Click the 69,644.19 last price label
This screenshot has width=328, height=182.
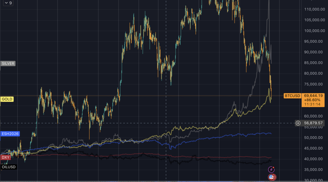[313, 95]
